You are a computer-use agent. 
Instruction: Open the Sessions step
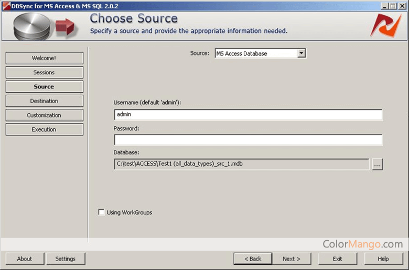45,72
